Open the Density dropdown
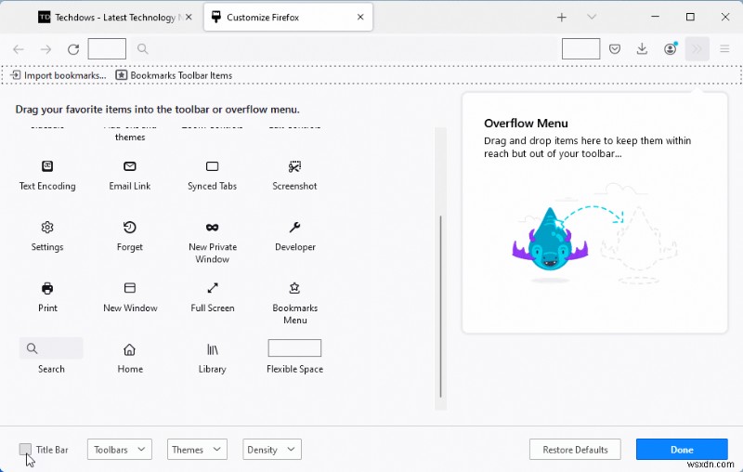The image size is (743, 472). point(272,450)
